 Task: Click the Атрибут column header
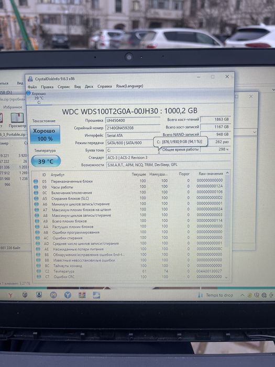tap(58, 175)
